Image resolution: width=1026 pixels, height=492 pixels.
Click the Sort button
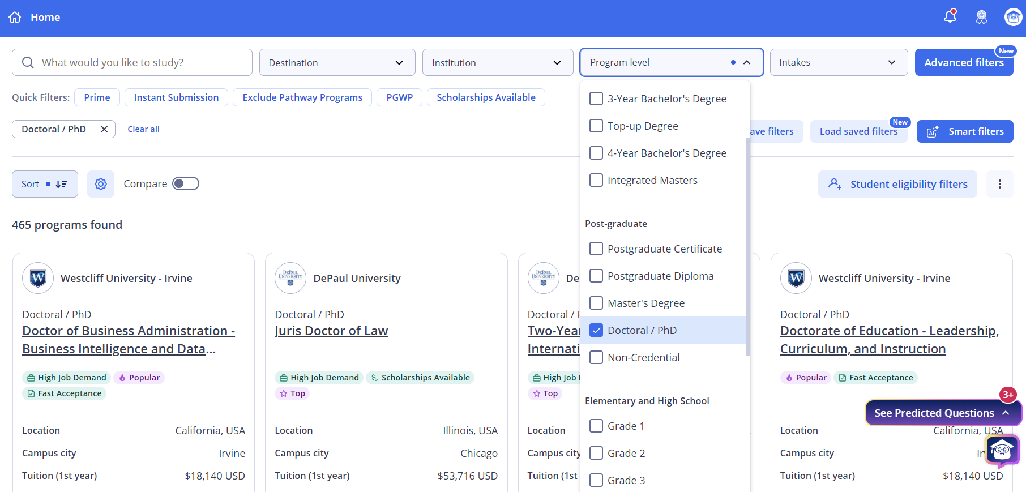tap(45, 184)
